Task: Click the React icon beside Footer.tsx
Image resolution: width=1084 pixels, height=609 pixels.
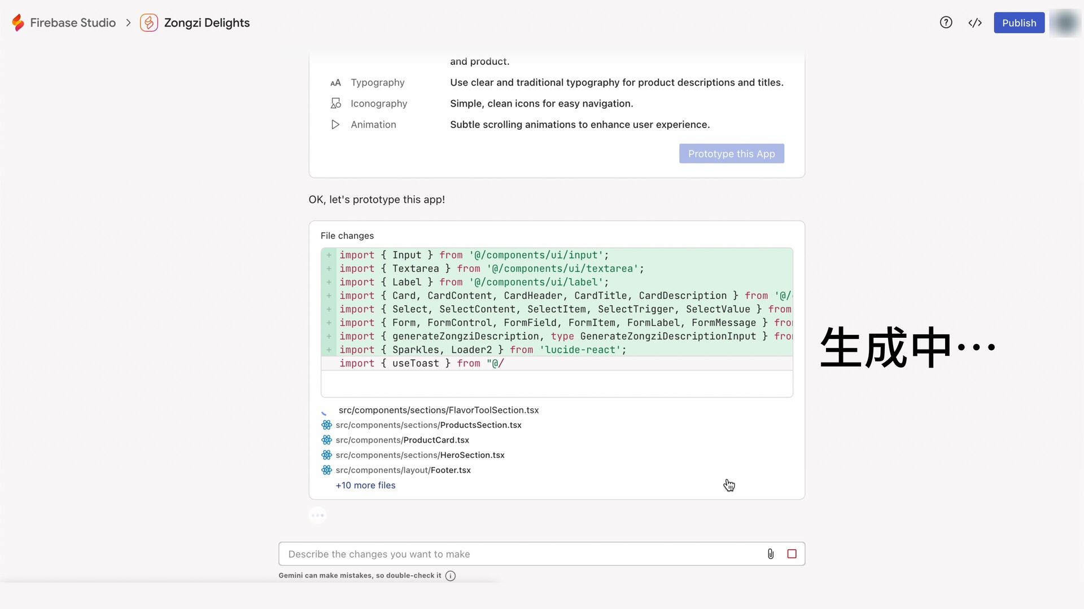Action: tap(326, 470)
